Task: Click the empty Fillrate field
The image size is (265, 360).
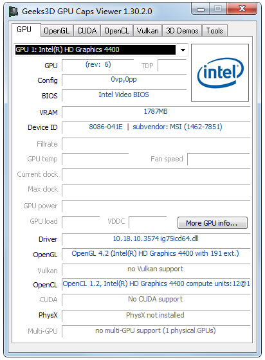Action: (x=156, y=144)
